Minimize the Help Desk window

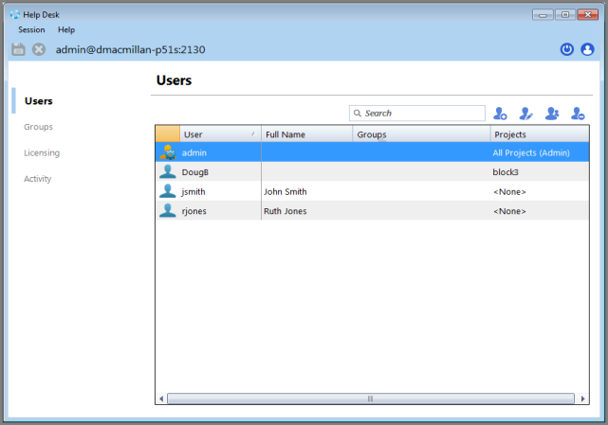click(543, 15)
